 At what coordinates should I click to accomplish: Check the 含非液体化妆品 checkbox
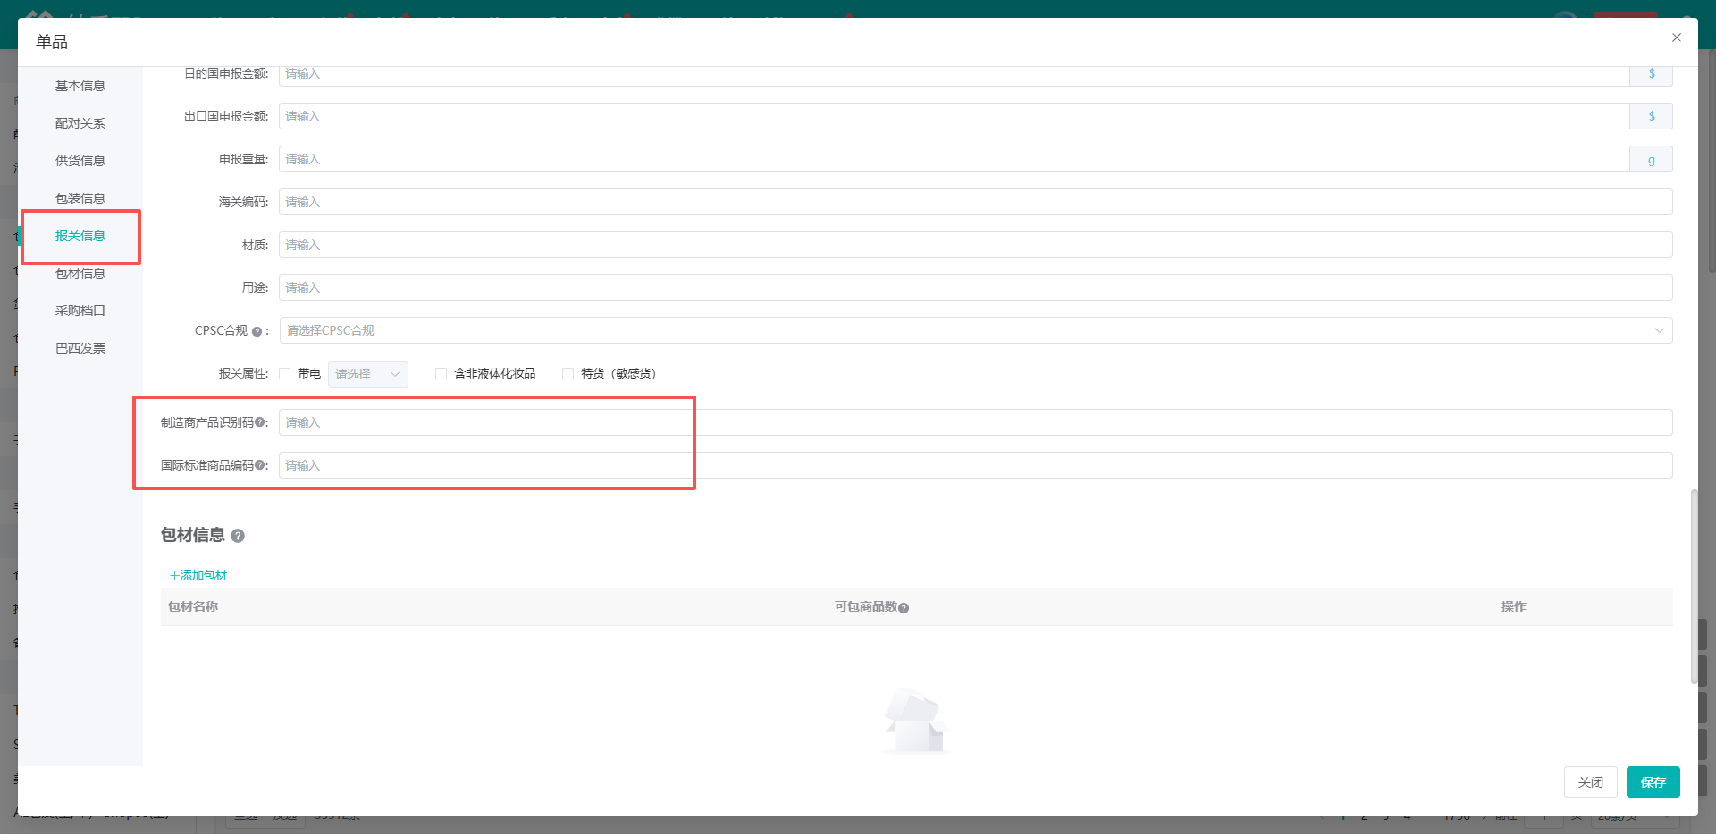441,374
